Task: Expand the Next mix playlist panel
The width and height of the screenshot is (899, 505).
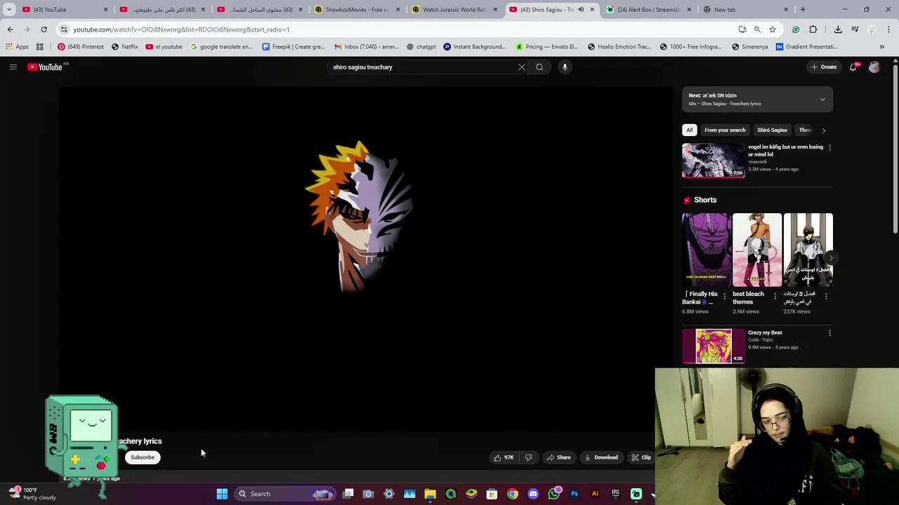Action: [822, 100]
